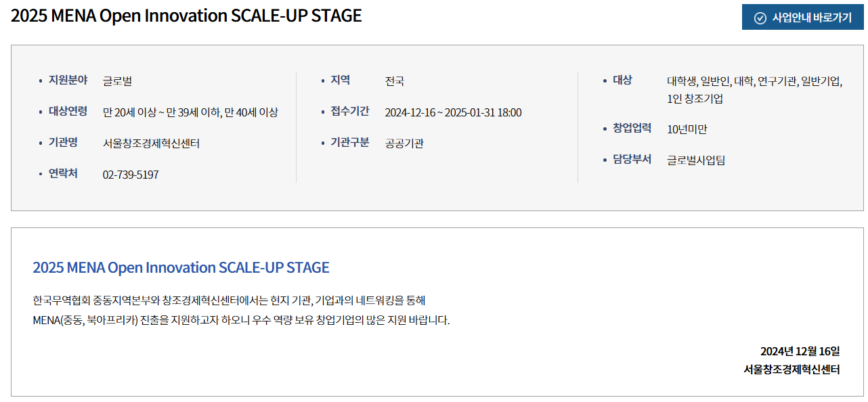Click the 대상 list of eligible applicants
This screenshot has height=402, width=868.
(x=755, y=89)
